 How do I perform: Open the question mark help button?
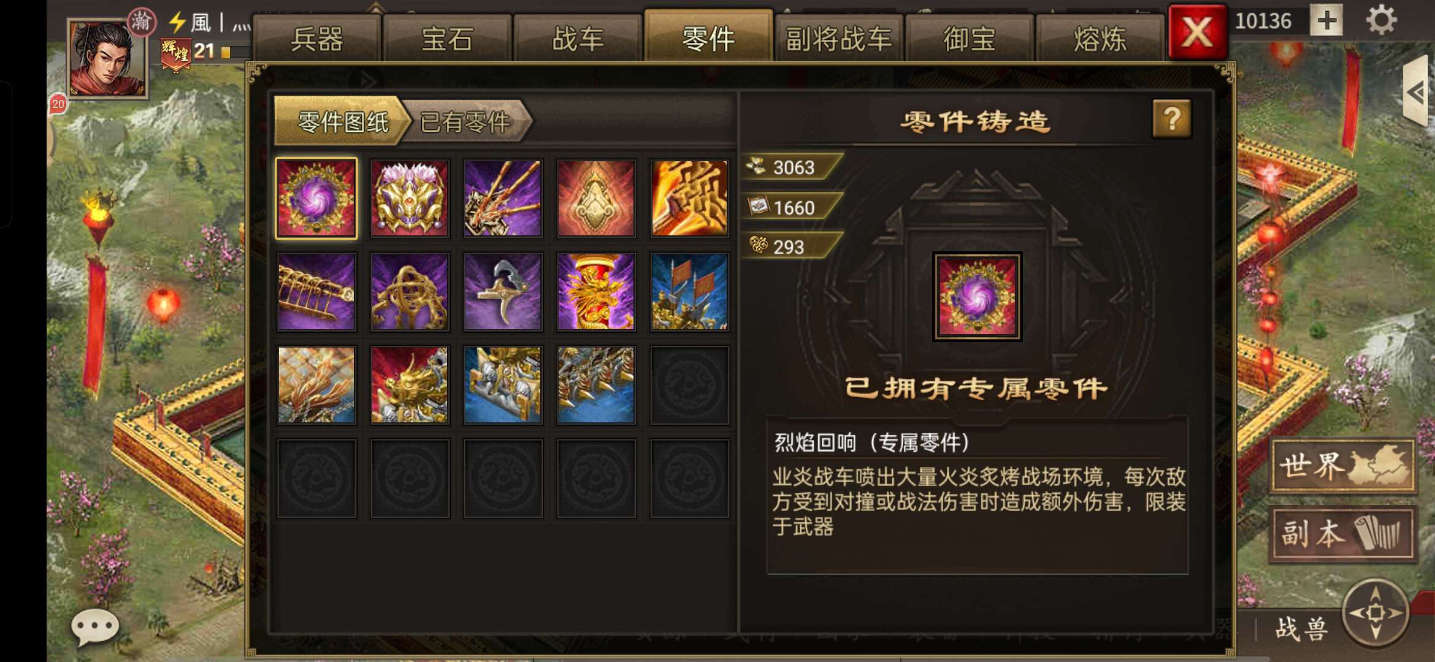point(1172,119)
